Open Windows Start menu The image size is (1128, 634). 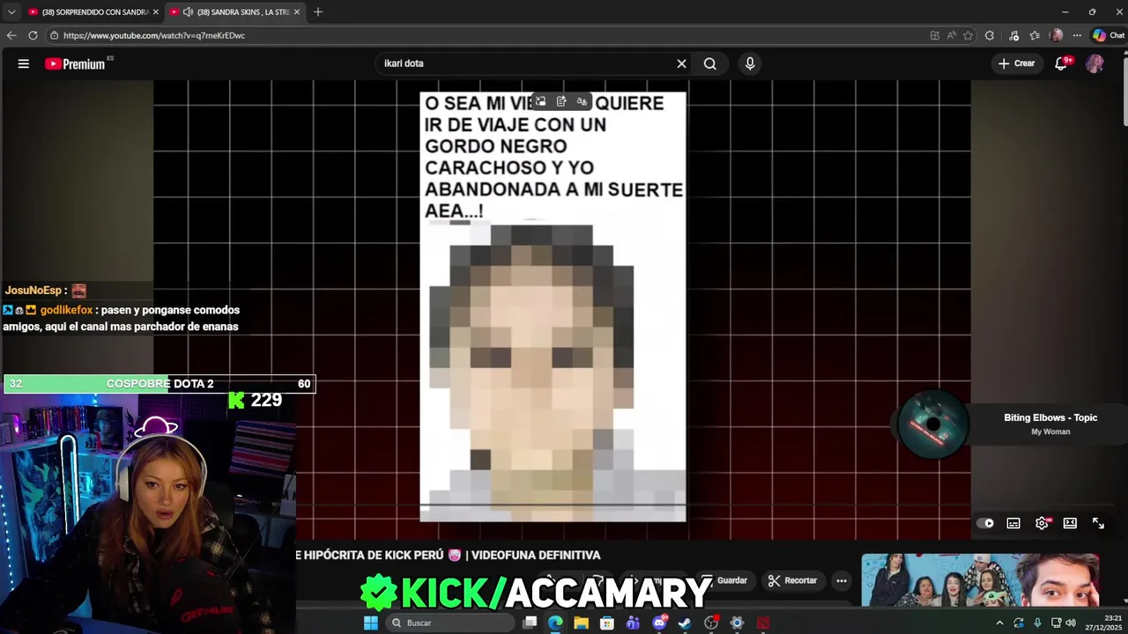371,623
